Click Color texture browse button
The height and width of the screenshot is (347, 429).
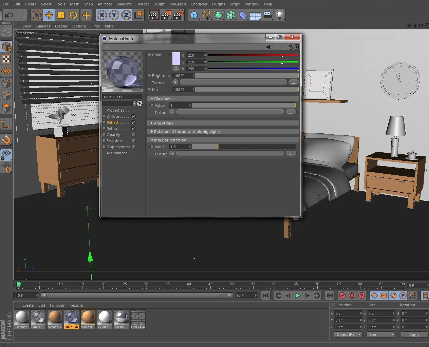coord(293,82)
